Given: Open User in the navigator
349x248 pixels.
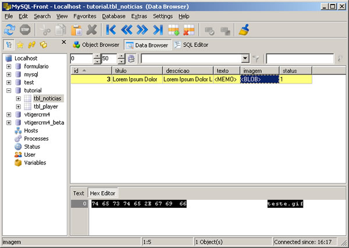Looking at the screenshot, I should 30,154.
